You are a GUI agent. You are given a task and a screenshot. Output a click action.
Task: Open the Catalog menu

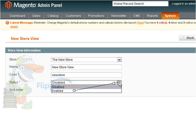coord(53,16)
